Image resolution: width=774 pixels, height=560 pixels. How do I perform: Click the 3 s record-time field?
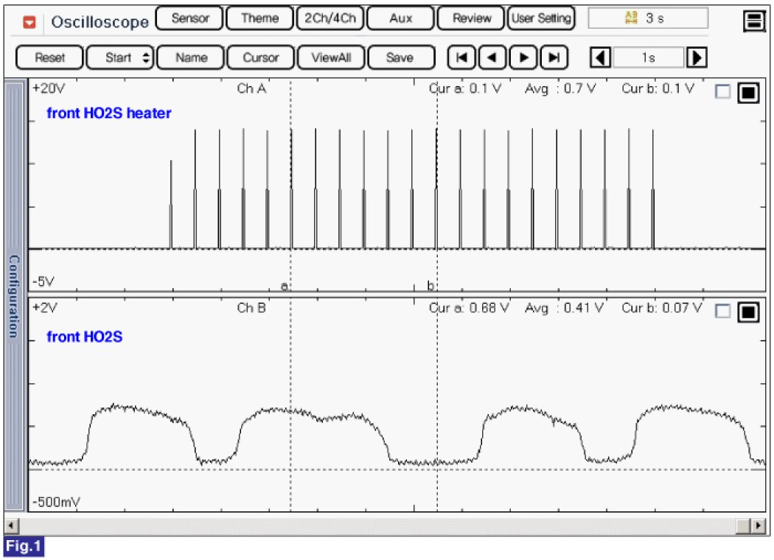coord(648,18)
